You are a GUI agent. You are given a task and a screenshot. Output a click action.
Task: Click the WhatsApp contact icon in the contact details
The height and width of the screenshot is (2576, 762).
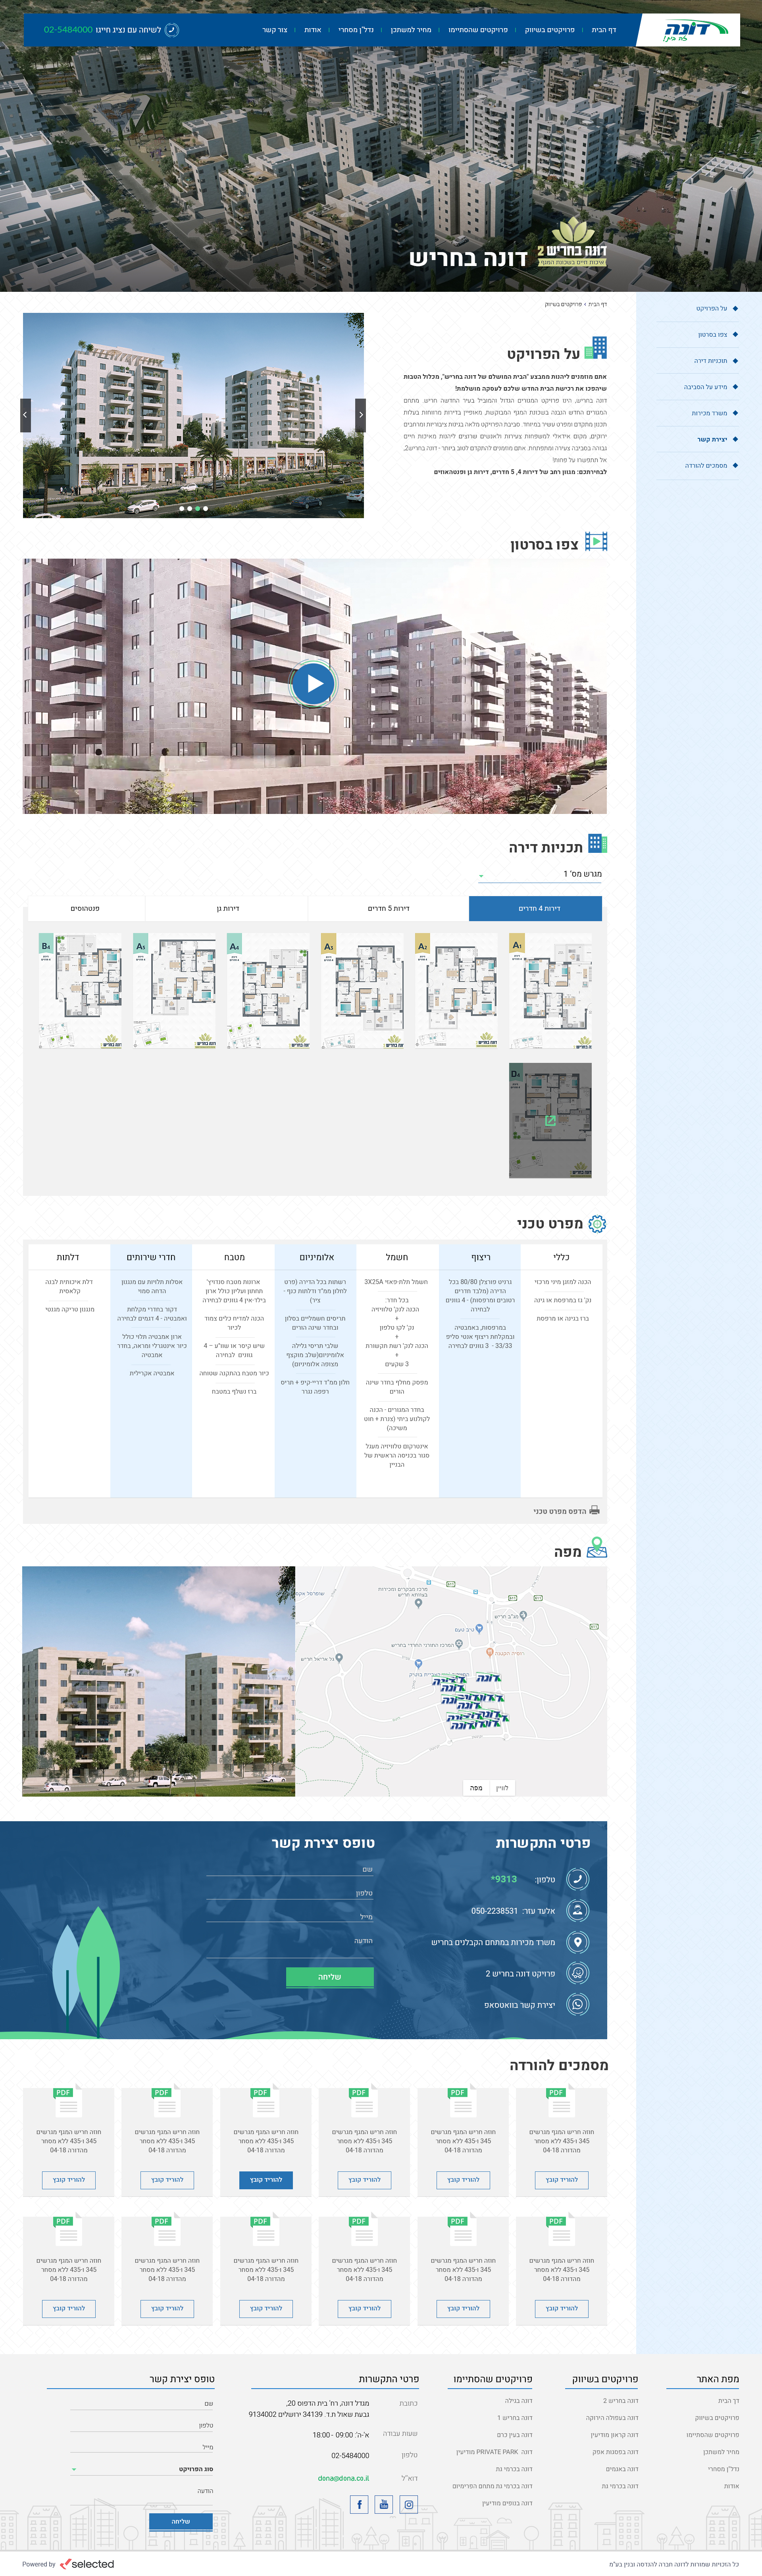point(577,2004)
